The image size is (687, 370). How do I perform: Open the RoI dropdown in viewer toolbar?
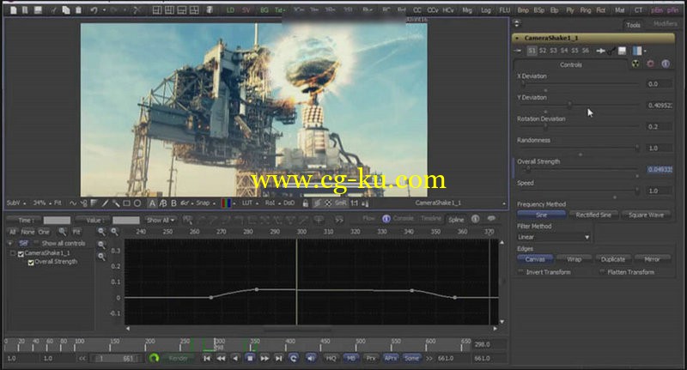click(272, 203)
